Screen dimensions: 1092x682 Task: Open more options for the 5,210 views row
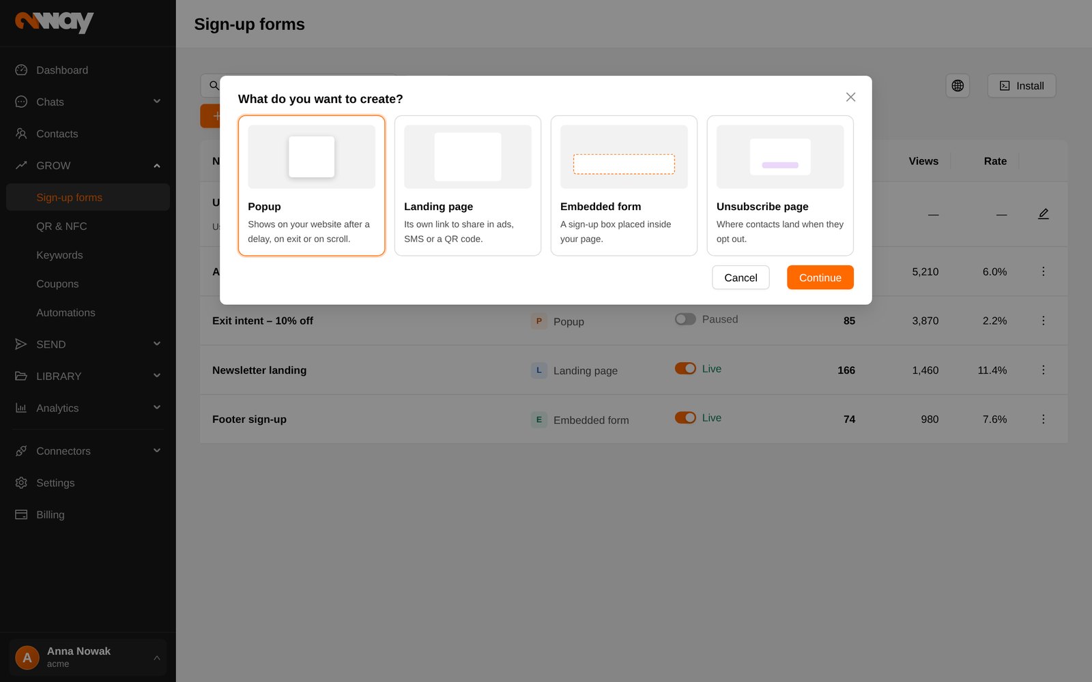pyautogui.click(x=1043, y=271)
